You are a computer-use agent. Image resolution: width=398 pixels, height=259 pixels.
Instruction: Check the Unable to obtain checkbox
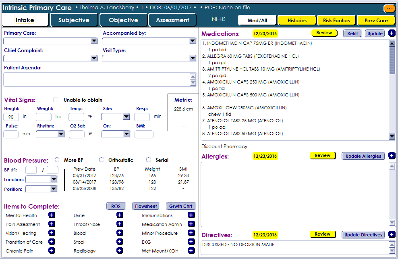click(56, 100)
